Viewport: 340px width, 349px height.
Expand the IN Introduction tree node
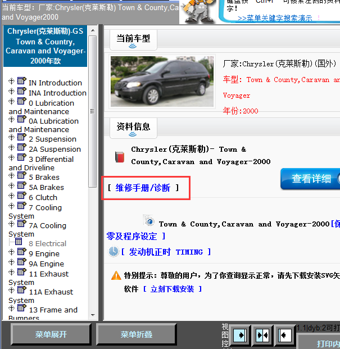(11, 81)
